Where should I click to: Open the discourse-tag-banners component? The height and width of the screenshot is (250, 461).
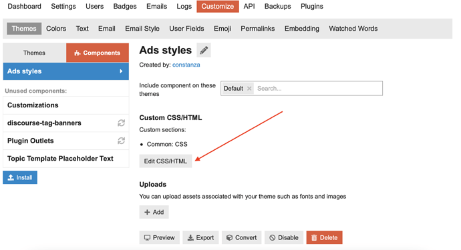66,123
